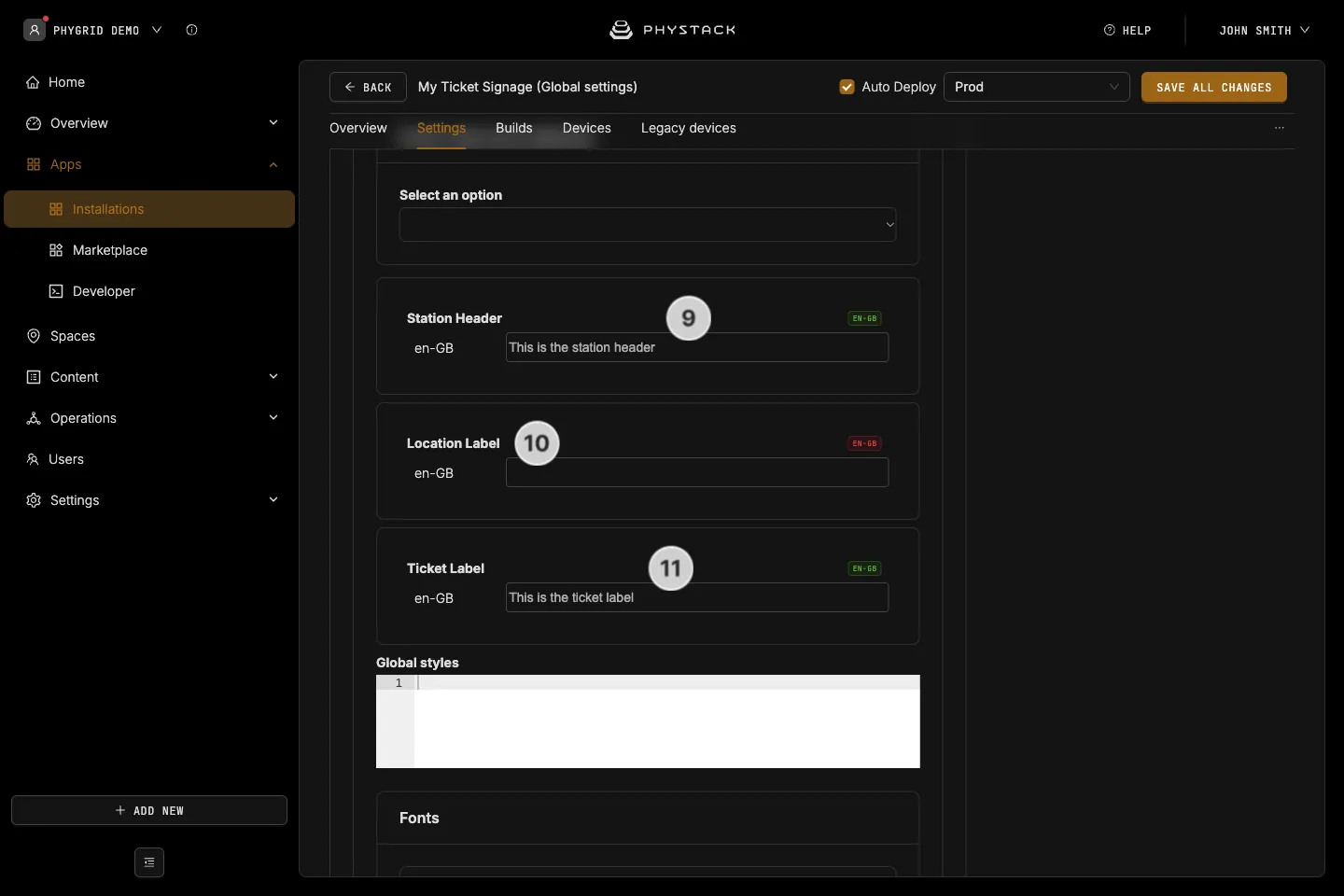The width and height of the screenshot is (1344, 896).
Task: Click the empty Location Label input field
Action: 697,472
